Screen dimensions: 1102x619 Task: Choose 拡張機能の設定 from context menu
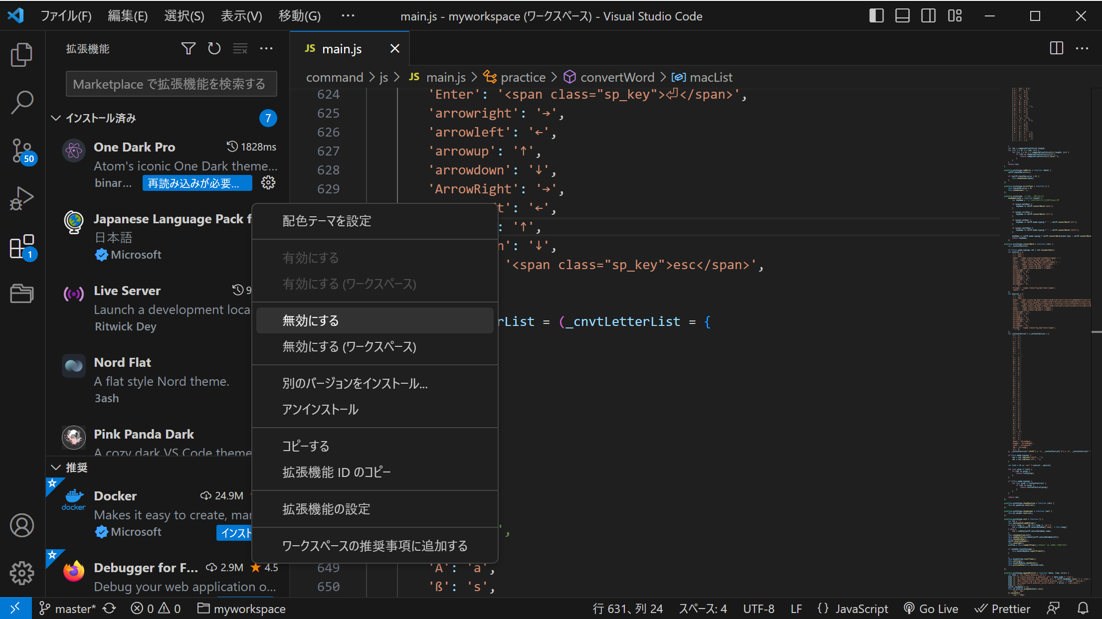pyautogui.click(x=375, y=509)
